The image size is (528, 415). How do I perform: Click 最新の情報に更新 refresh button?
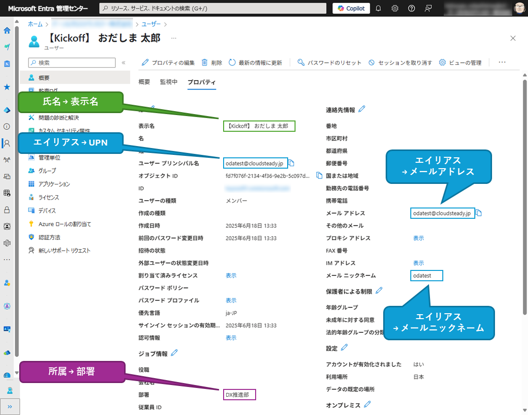255,62
